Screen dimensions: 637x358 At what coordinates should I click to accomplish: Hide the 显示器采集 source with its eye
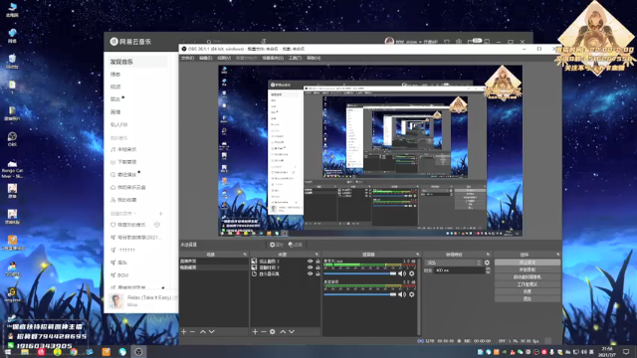(310, 274)
